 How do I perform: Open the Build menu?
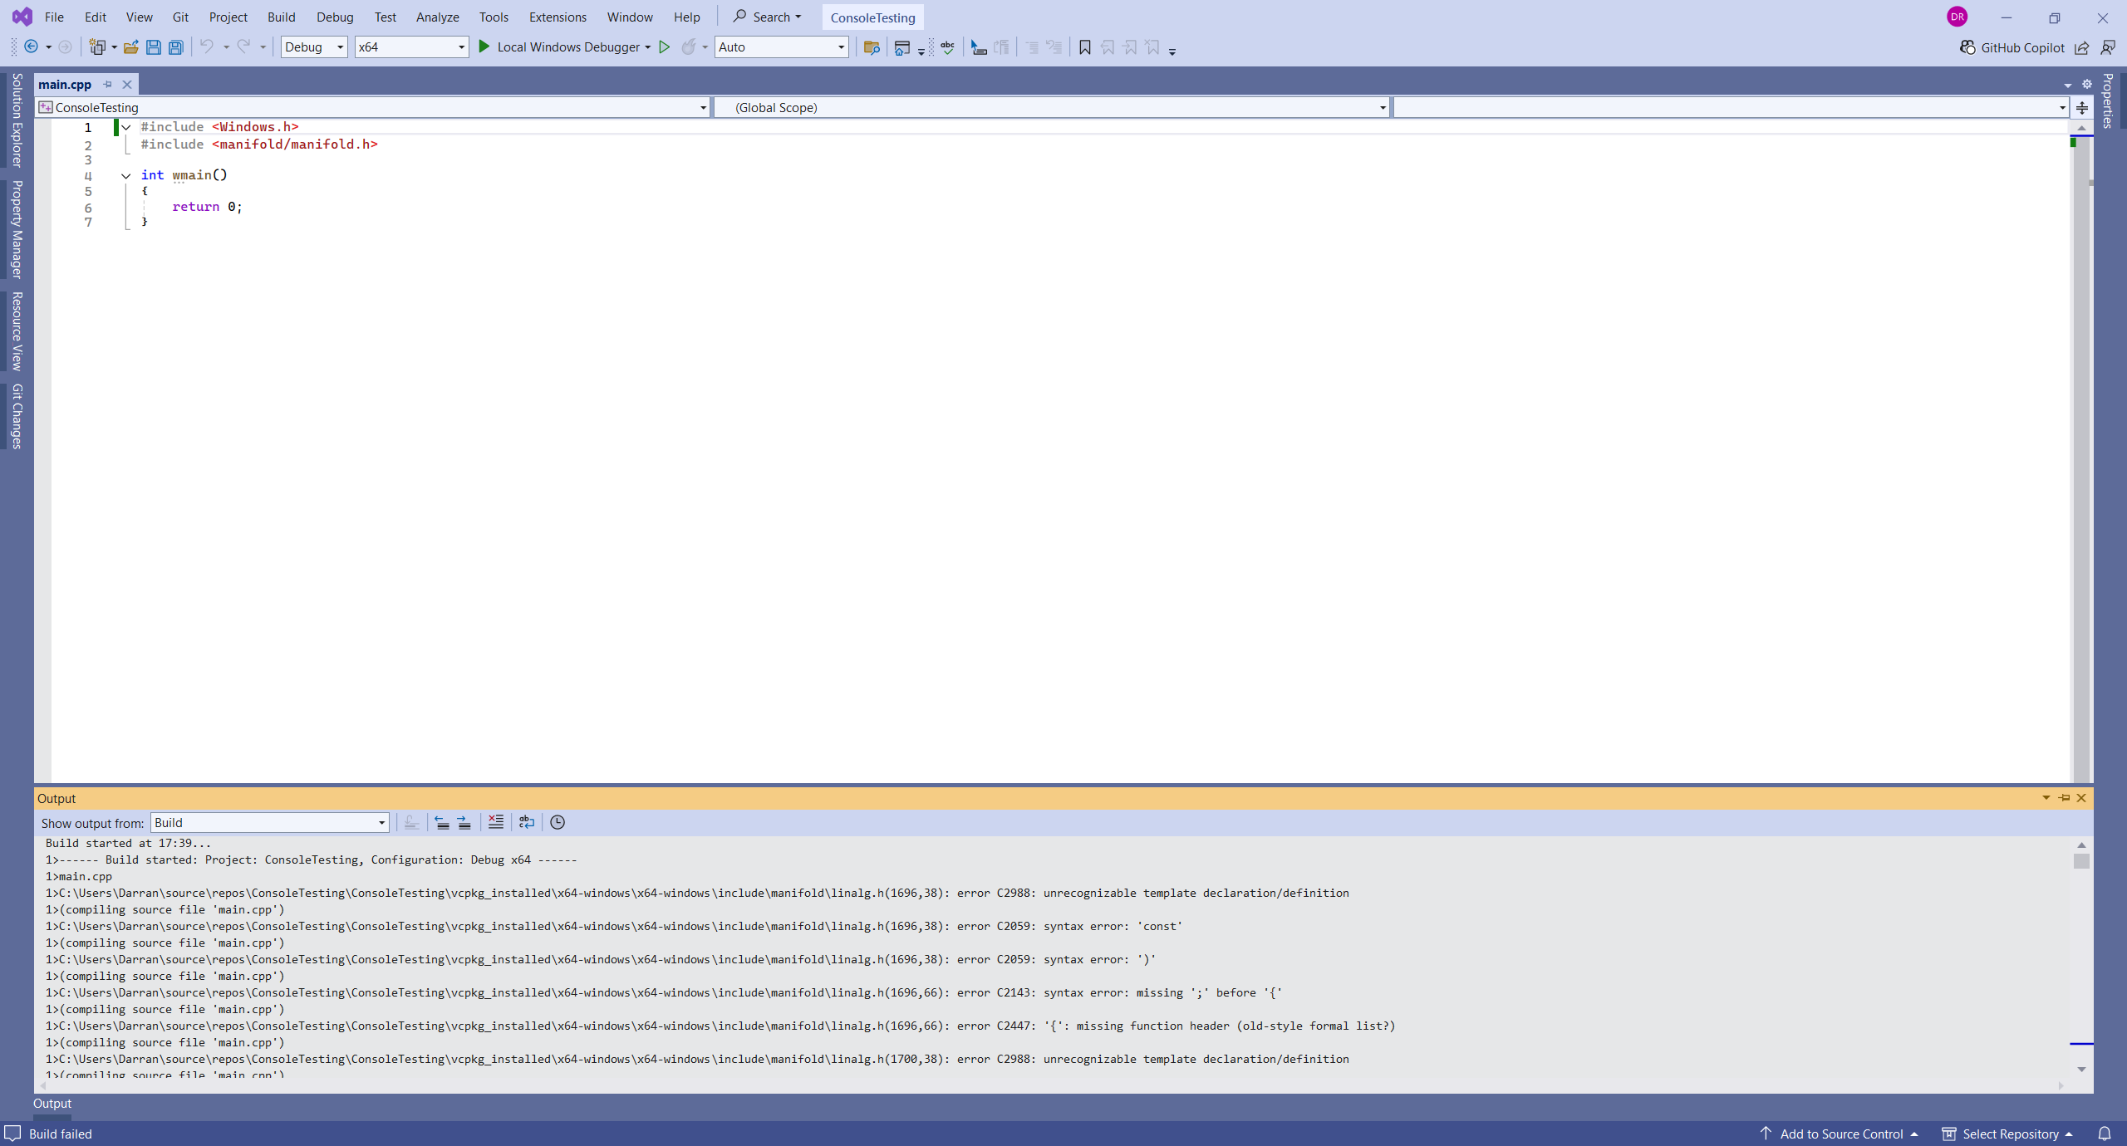click(x=281, y=17)
